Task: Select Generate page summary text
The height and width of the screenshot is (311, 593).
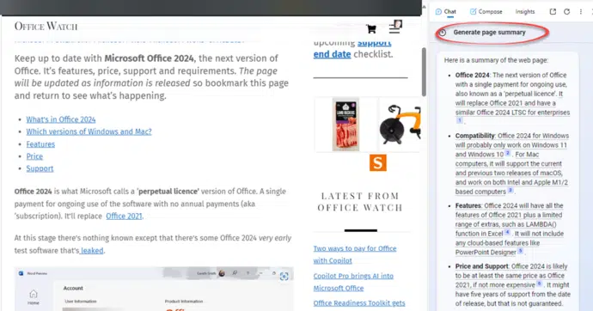Action: pos(489,33)
